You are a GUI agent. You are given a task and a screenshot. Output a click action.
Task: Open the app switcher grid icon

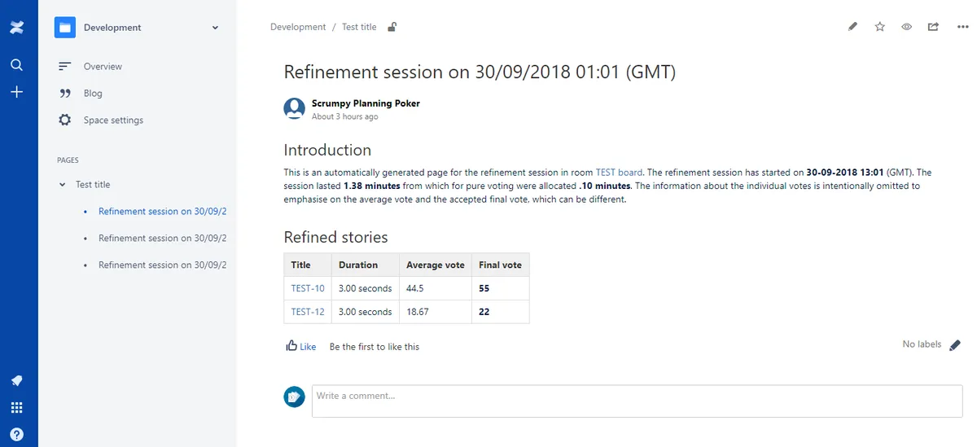point(17,408)
